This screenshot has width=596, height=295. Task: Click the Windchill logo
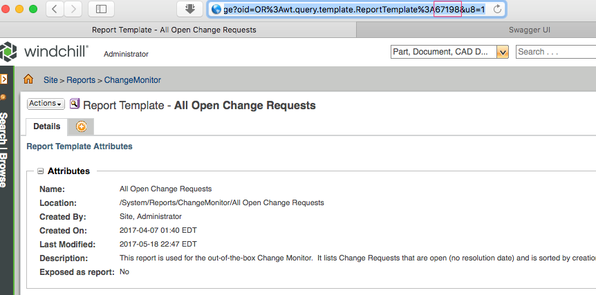pos(44,51)
